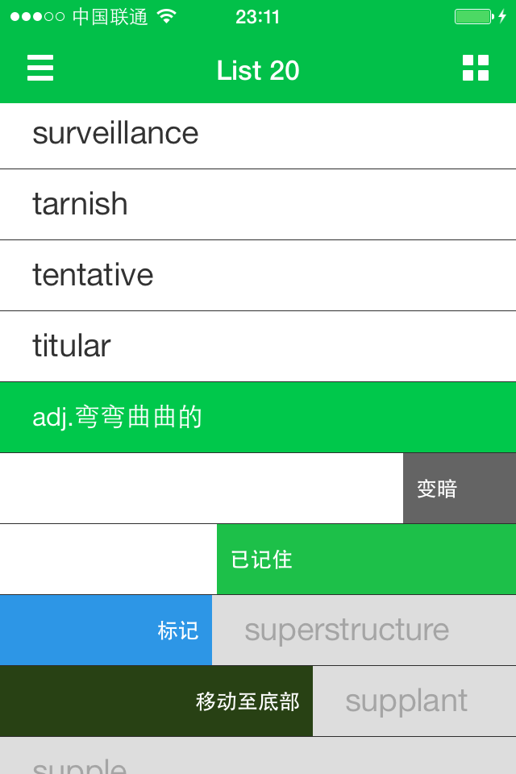The image size is (516, 774).
Task: Tap the signal strength dots
Action: (x=37, y=17)
